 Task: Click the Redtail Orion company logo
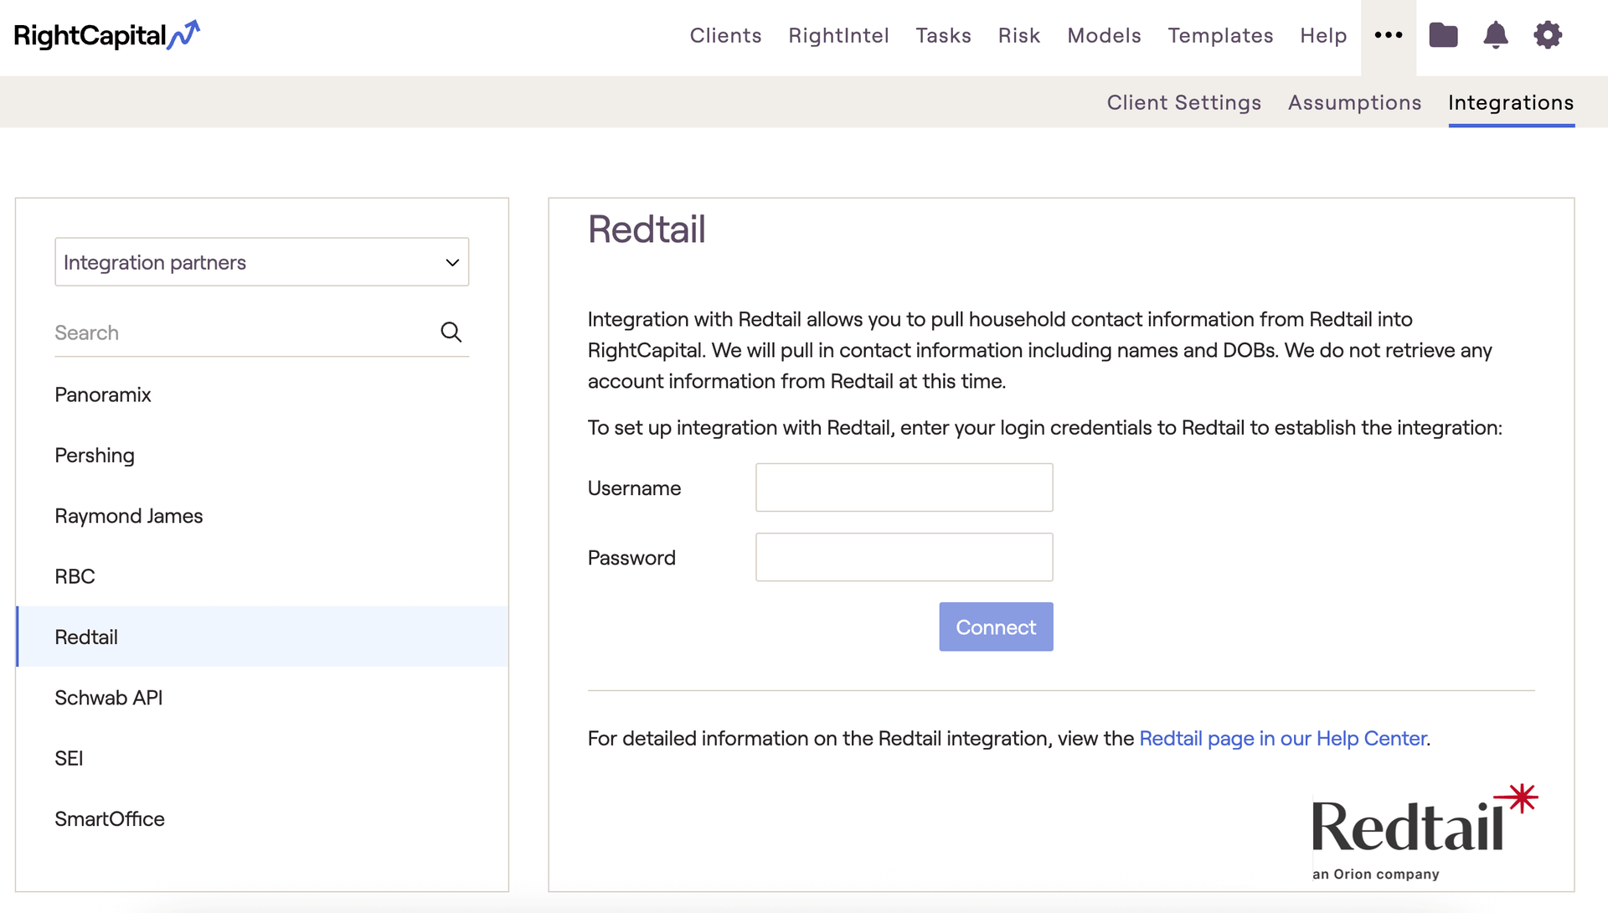point(1423,832)
